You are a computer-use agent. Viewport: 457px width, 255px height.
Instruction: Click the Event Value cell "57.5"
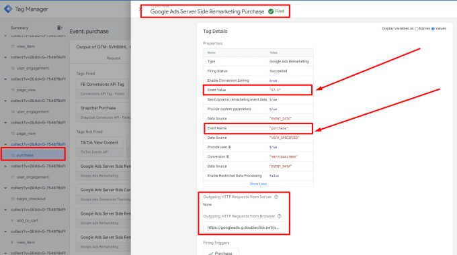click(x=275, y=90)
